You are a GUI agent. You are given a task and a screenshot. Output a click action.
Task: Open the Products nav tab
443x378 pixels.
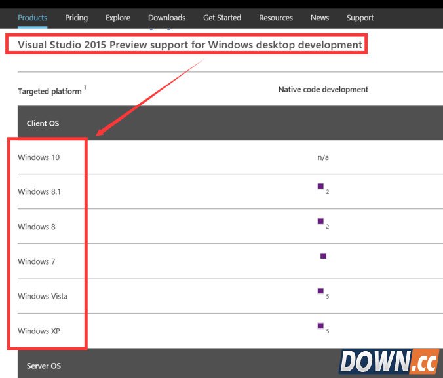33,18
